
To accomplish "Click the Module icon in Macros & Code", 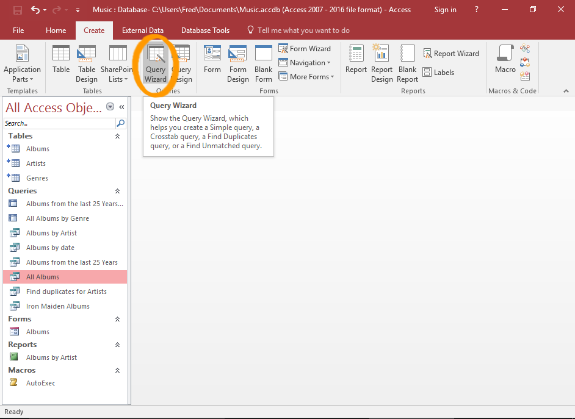I will click(525, 48).
